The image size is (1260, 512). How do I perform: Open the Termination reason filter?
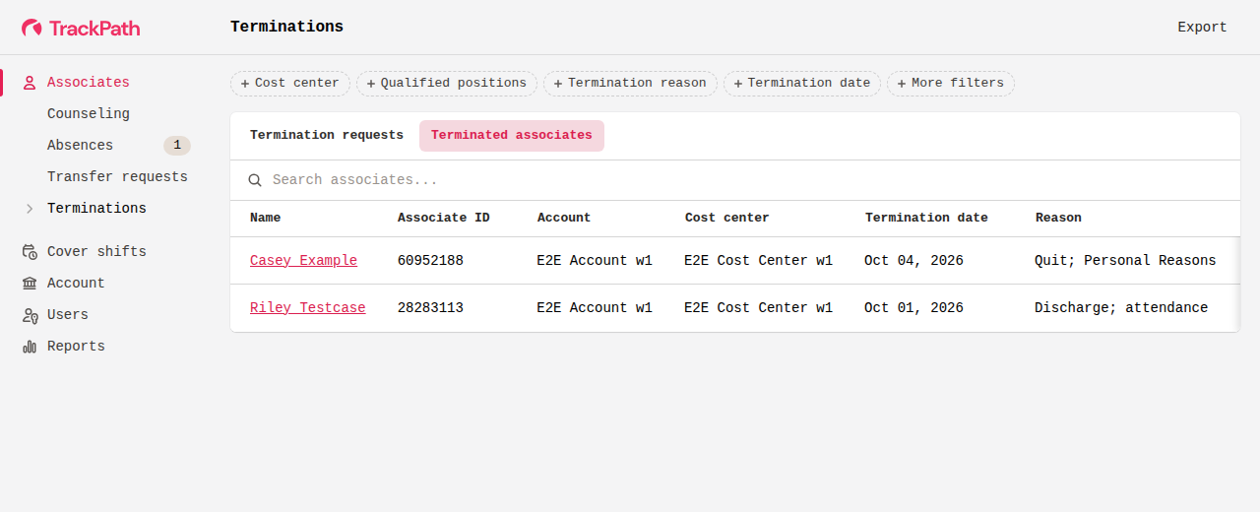pos(630,84)
